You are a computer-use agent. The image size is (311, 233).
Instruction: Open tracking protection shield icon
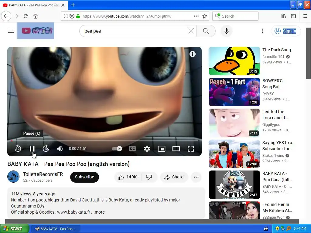pyautogui.click(x=72, y=16)
